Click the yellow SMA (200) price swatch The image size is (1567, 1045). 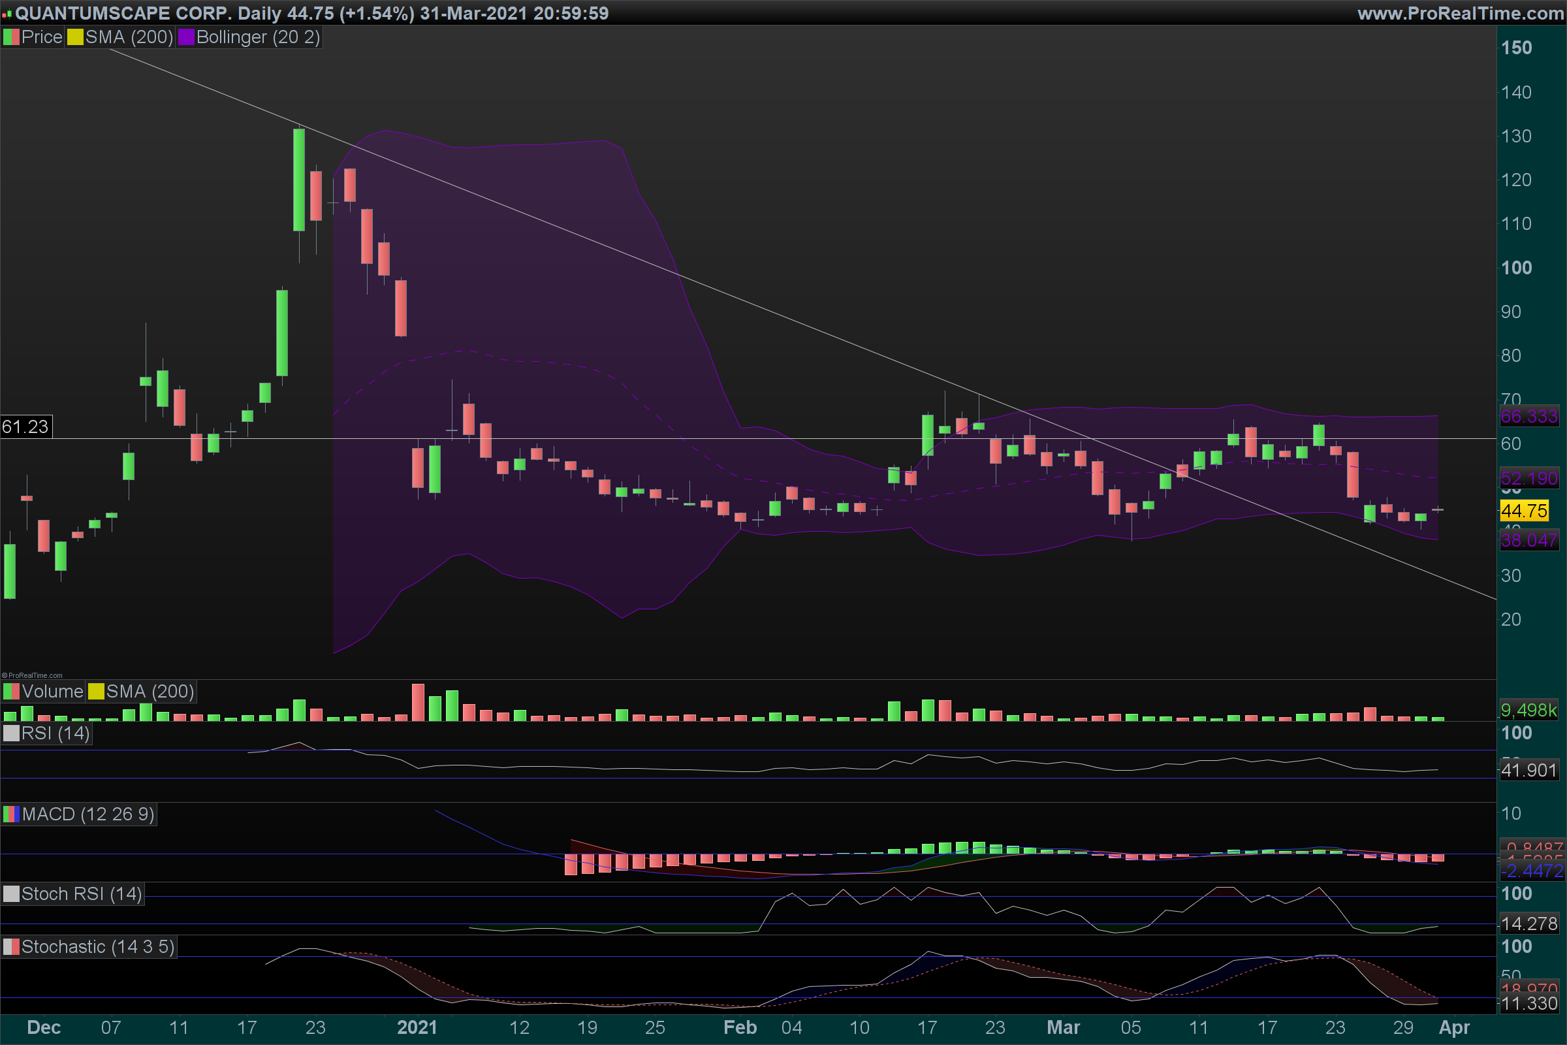point(75,37)
